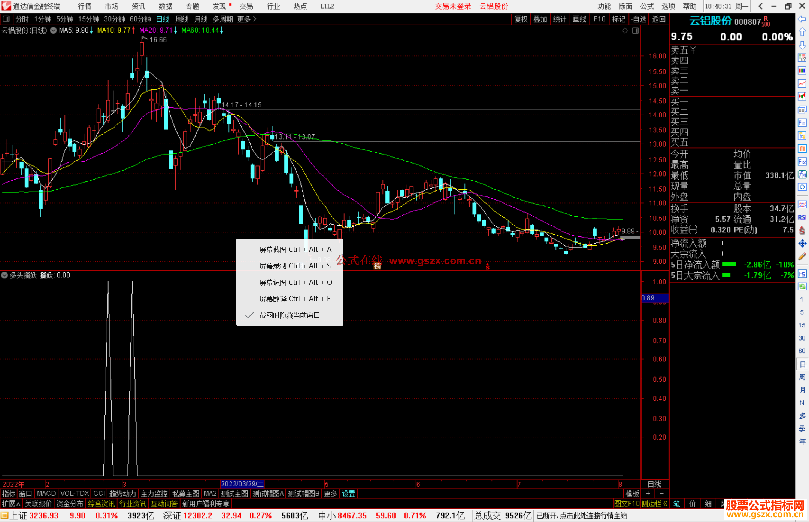Click the panel icon left of 分时
This screenshot has width=809, height=522.
pos(6,19)
